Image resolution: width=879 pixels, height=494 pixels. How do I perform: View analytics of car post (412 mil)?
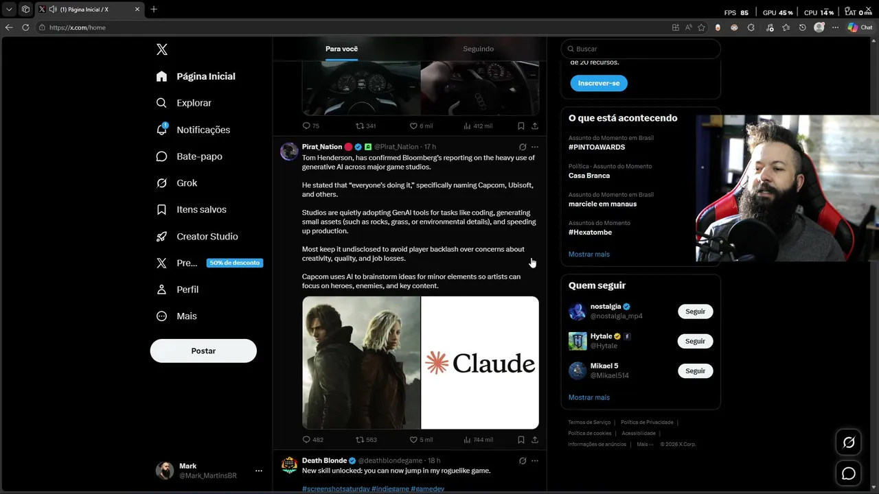pyautogui.click(x=479, y=126)
